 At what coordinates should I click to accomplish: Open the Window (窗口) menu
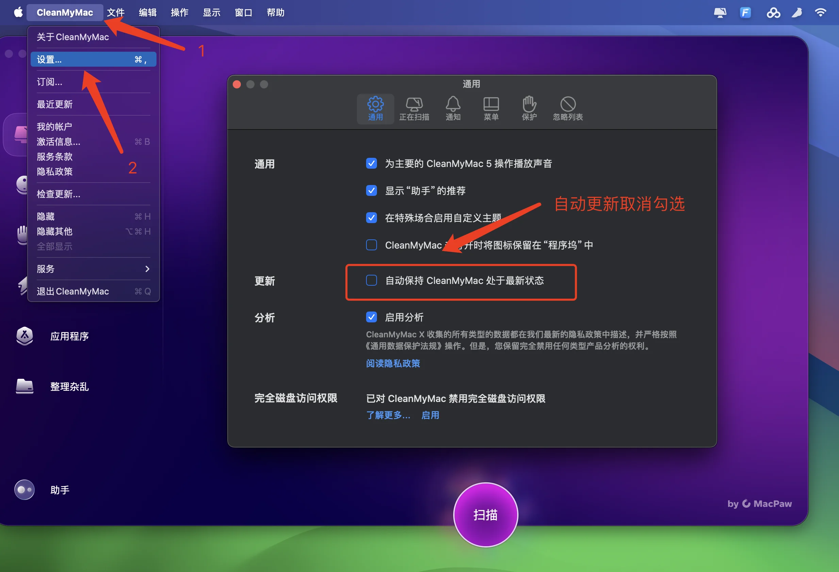point(244,13)
